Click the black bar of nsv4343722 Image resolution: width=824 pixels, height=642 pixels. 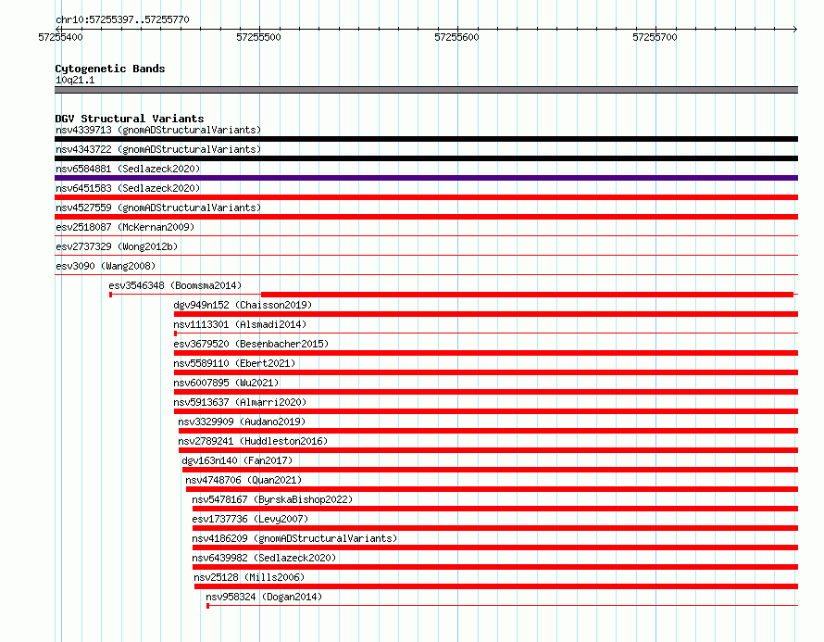(426, 158)
